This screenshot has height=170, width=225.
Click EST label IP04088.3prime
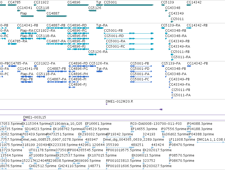click(x=199, y=124)
